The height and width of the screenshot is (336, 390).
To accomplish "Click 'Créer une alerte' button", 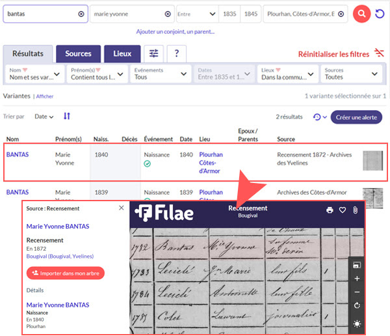I will (x=356, y=117).
